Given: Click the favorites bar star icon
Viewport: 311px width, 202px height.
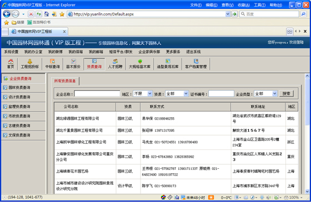Looking at the screenshot, I should click(6, 22).
